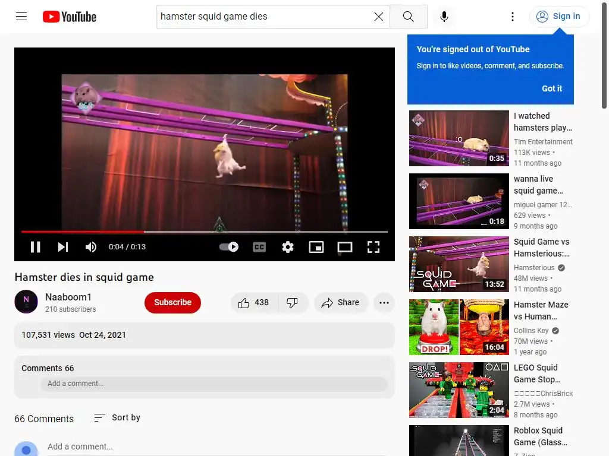Image resolution: width=609 pixels, height=456 pixels.
Task: Open the Naaboom1 channel avatar
Action: 26,301
